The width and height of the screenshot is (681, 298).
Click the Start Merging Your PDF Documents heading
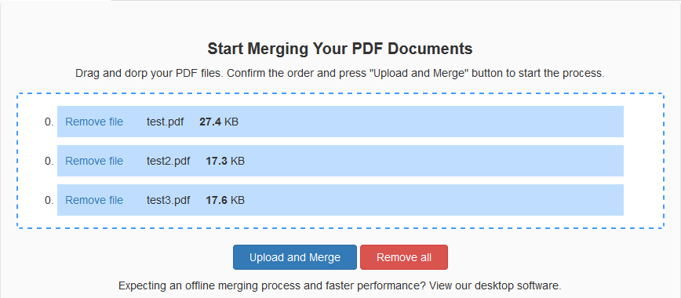(x=340, y=49)
